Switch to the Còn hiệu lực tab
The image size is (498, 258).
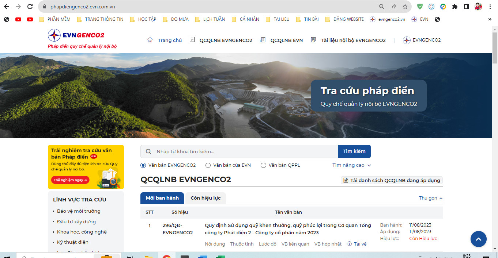click(205, 198)
